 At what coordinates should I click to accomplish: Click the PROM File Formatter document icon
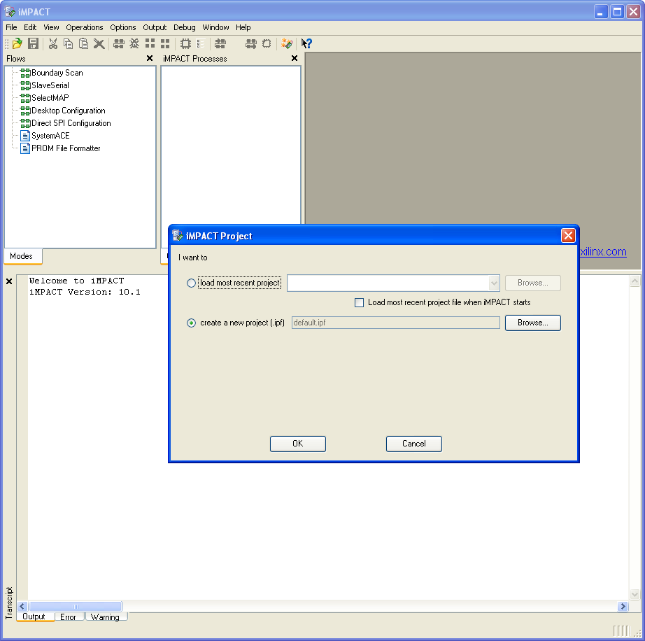25,148
